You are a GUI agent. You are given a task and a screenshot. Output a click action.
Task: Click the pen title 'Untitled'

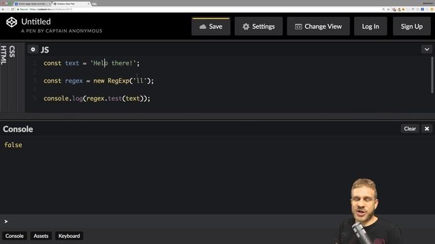pos(36,22)
